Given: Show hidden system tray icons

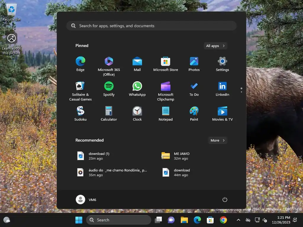Looking at the screenshot, I should (x=238, y=220).
